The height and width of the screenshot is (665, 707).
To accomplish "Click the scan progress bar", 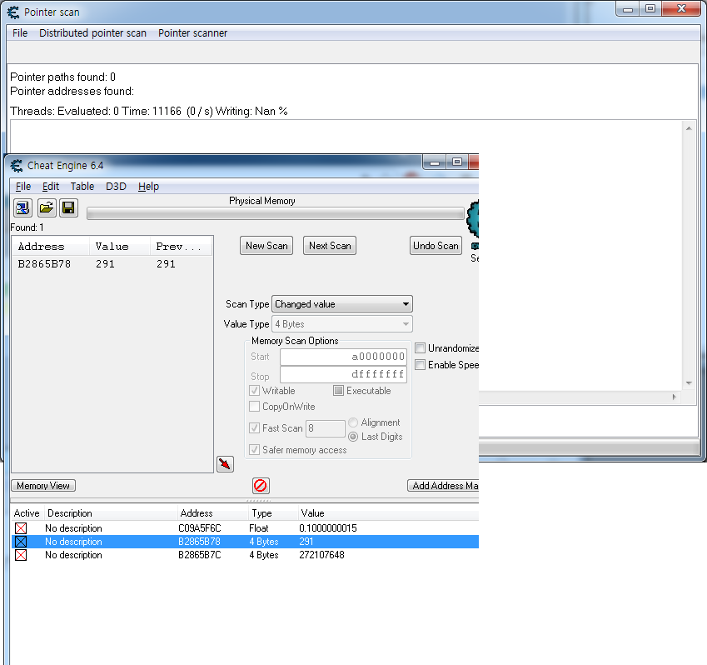I will [x=275, y=214].
